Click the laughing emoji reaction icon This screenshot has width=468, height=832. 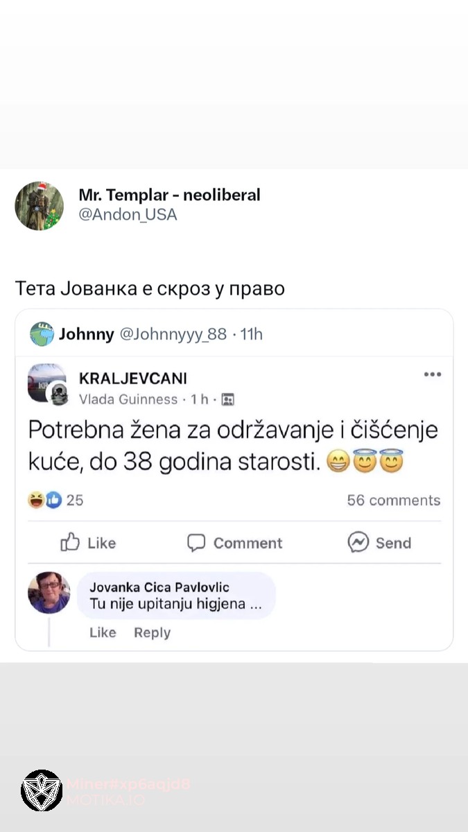[35, 500]
